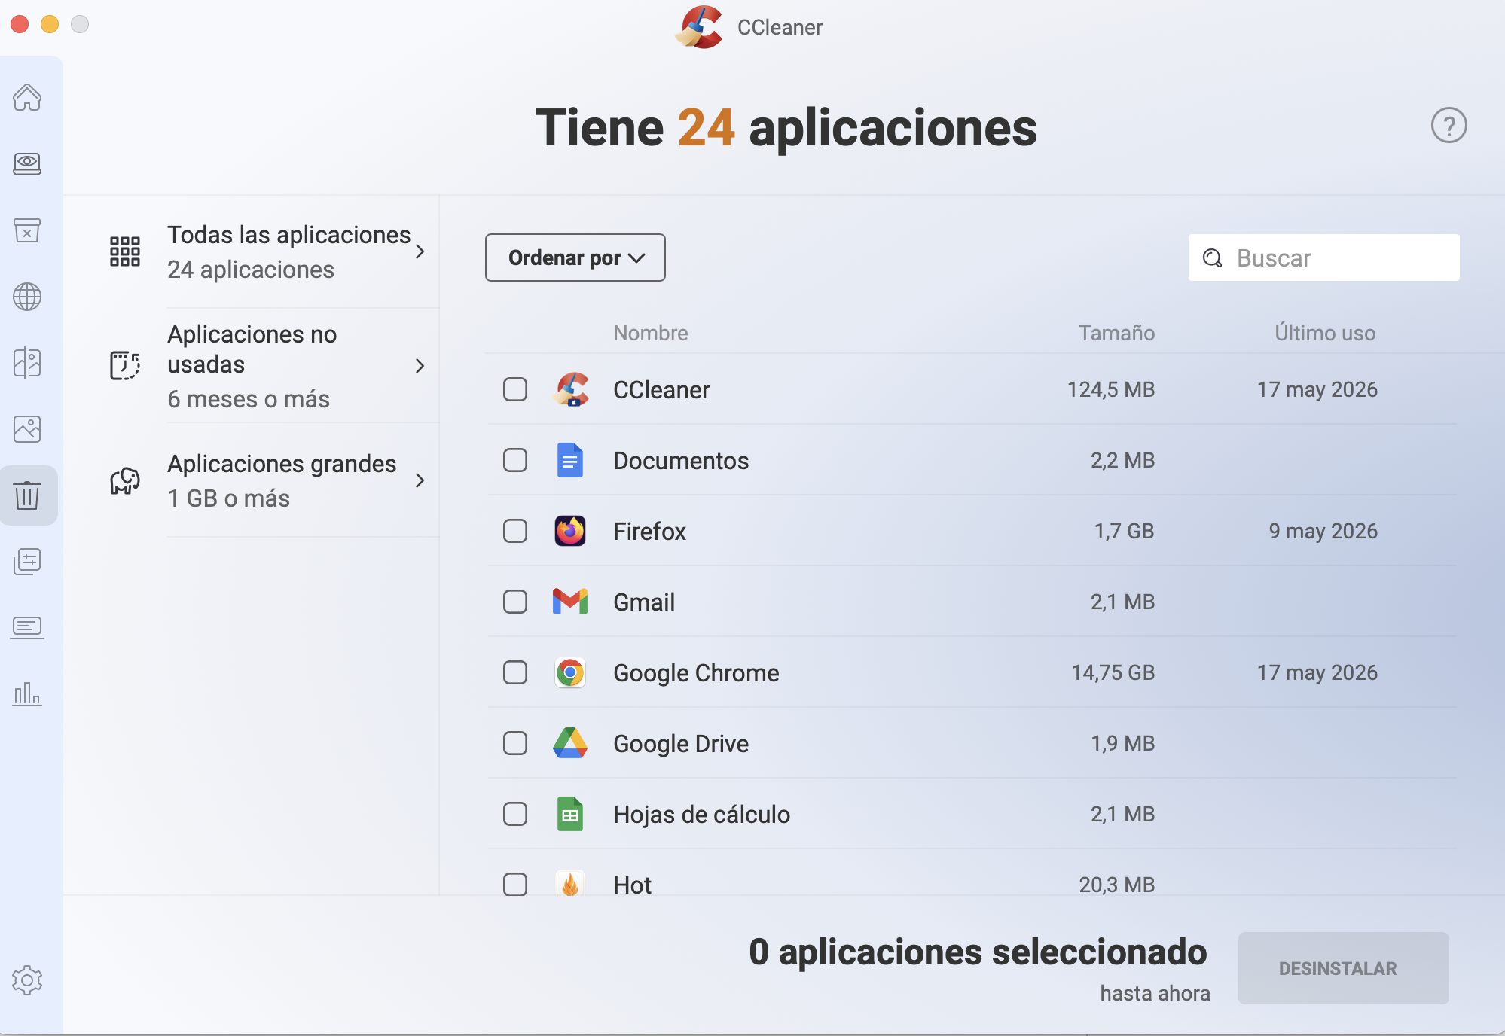Click the 124,5 MB size value
The width and height of the screenshot is (1505, 1036).
1110,390
